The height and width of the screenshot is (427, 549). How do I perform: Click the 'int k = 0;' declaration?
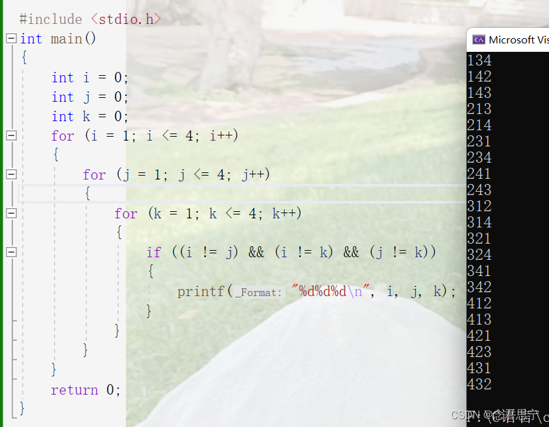tap(90, 116)
